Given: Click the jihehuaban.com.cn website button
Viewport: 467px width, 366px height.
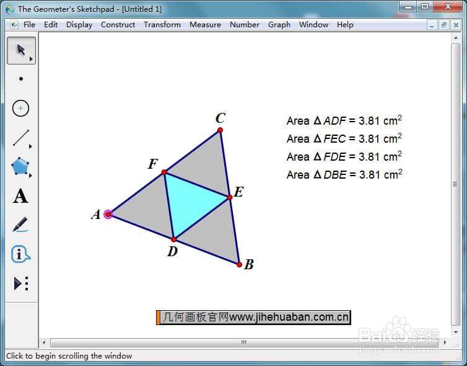Looking at the screenshot, I should pyautogui.click(x=253, y=317).
